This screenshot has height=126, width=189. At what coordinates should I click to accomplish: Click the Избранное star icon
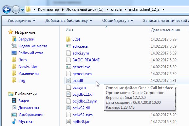coord(10,32)
